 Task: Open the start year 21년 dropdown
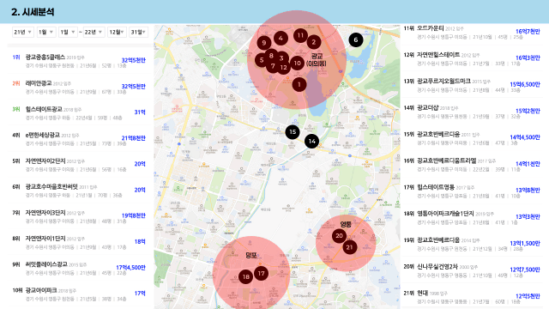[x=23, y=32]
